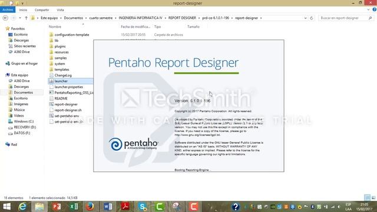Open the Archivo menu tab
Image resolution: width=377 pixels, height=212 pixels.
8,9
